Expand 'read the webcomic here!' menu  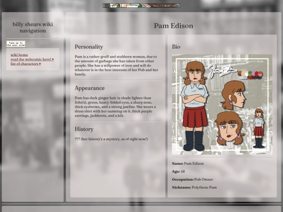coord(32,59)
